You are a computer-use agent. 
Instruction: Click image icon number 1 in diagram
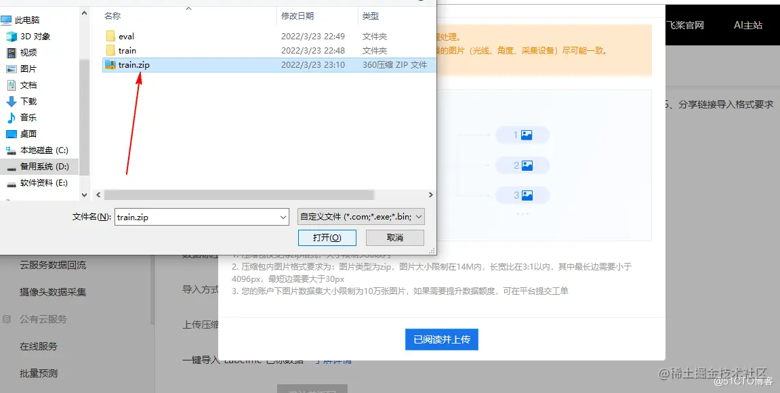[527, 135]
